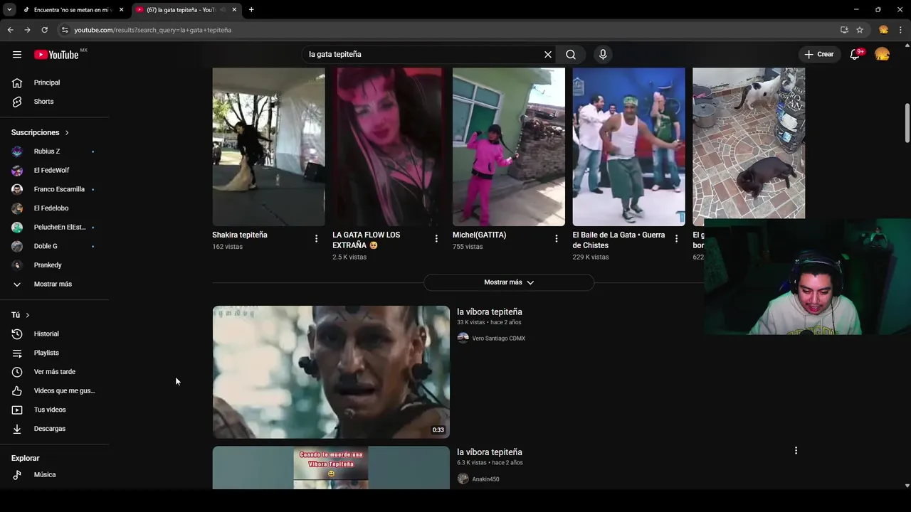Play the 0:33 víbora tepiteña video thumbnail
Viewport: 911px width, 512px height.
point(331,372)
